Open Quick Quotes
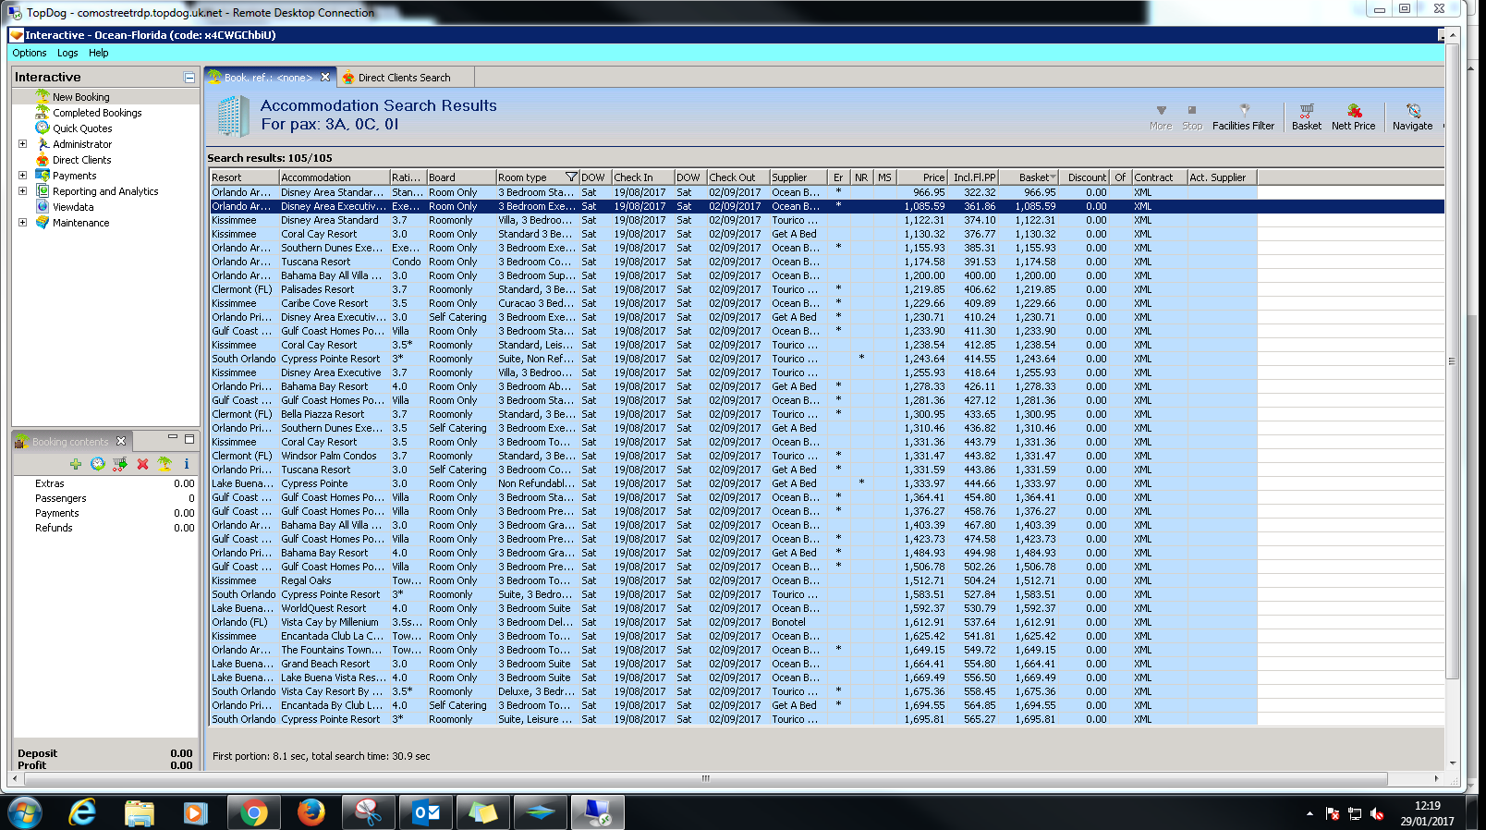The width and height of the screenshot is (1486, 830). 82,128
